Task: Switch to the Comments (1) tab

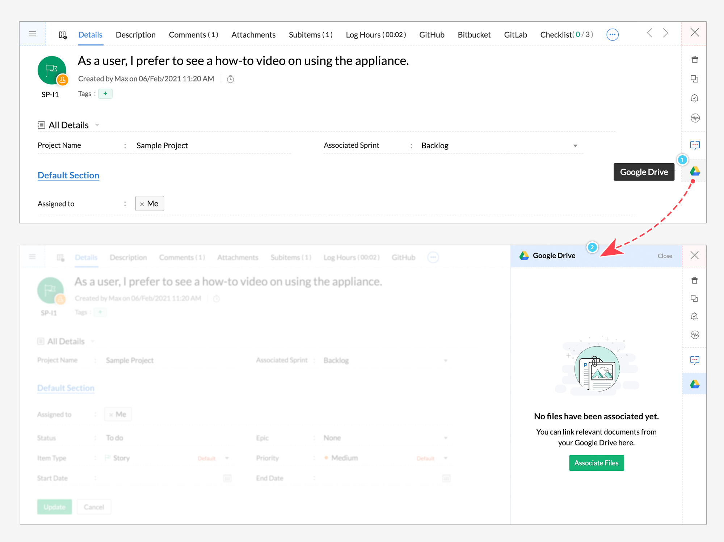Action: (193, 35)
